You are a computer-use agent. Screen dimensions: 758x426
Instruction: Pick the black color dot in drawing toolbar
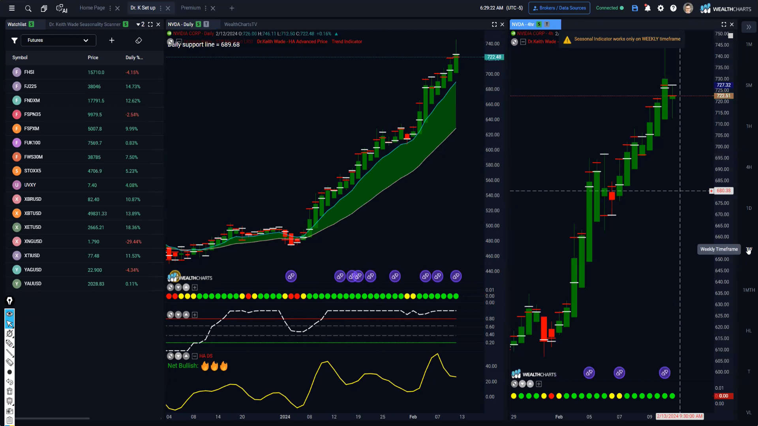coord(9,372)
